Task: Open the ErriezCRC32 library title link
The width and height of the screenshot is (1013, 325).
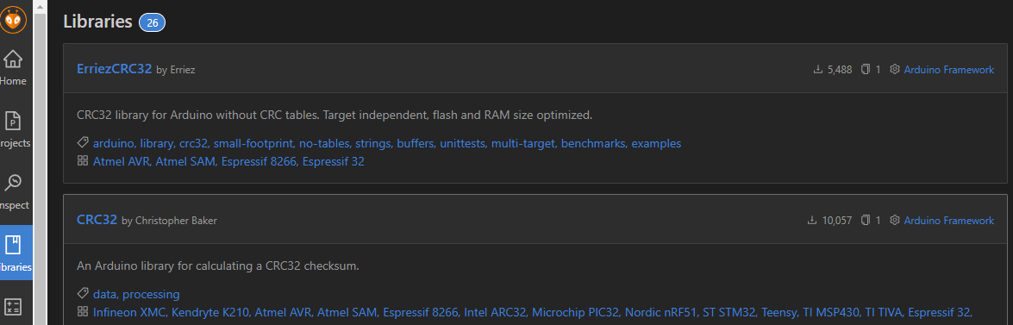Action: pos(115,68)
